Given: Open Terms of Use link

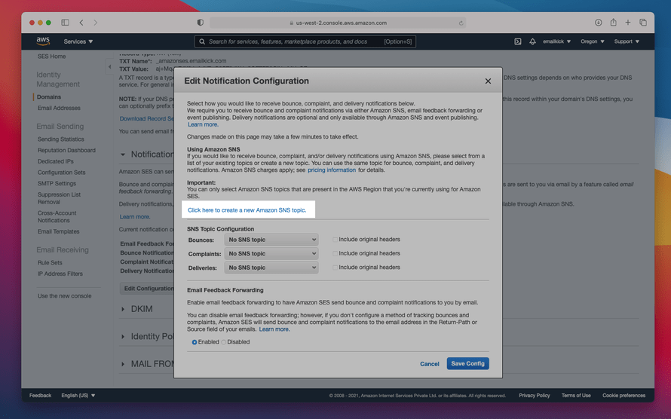Looking at the screenshot, I should tap(576, 396).
